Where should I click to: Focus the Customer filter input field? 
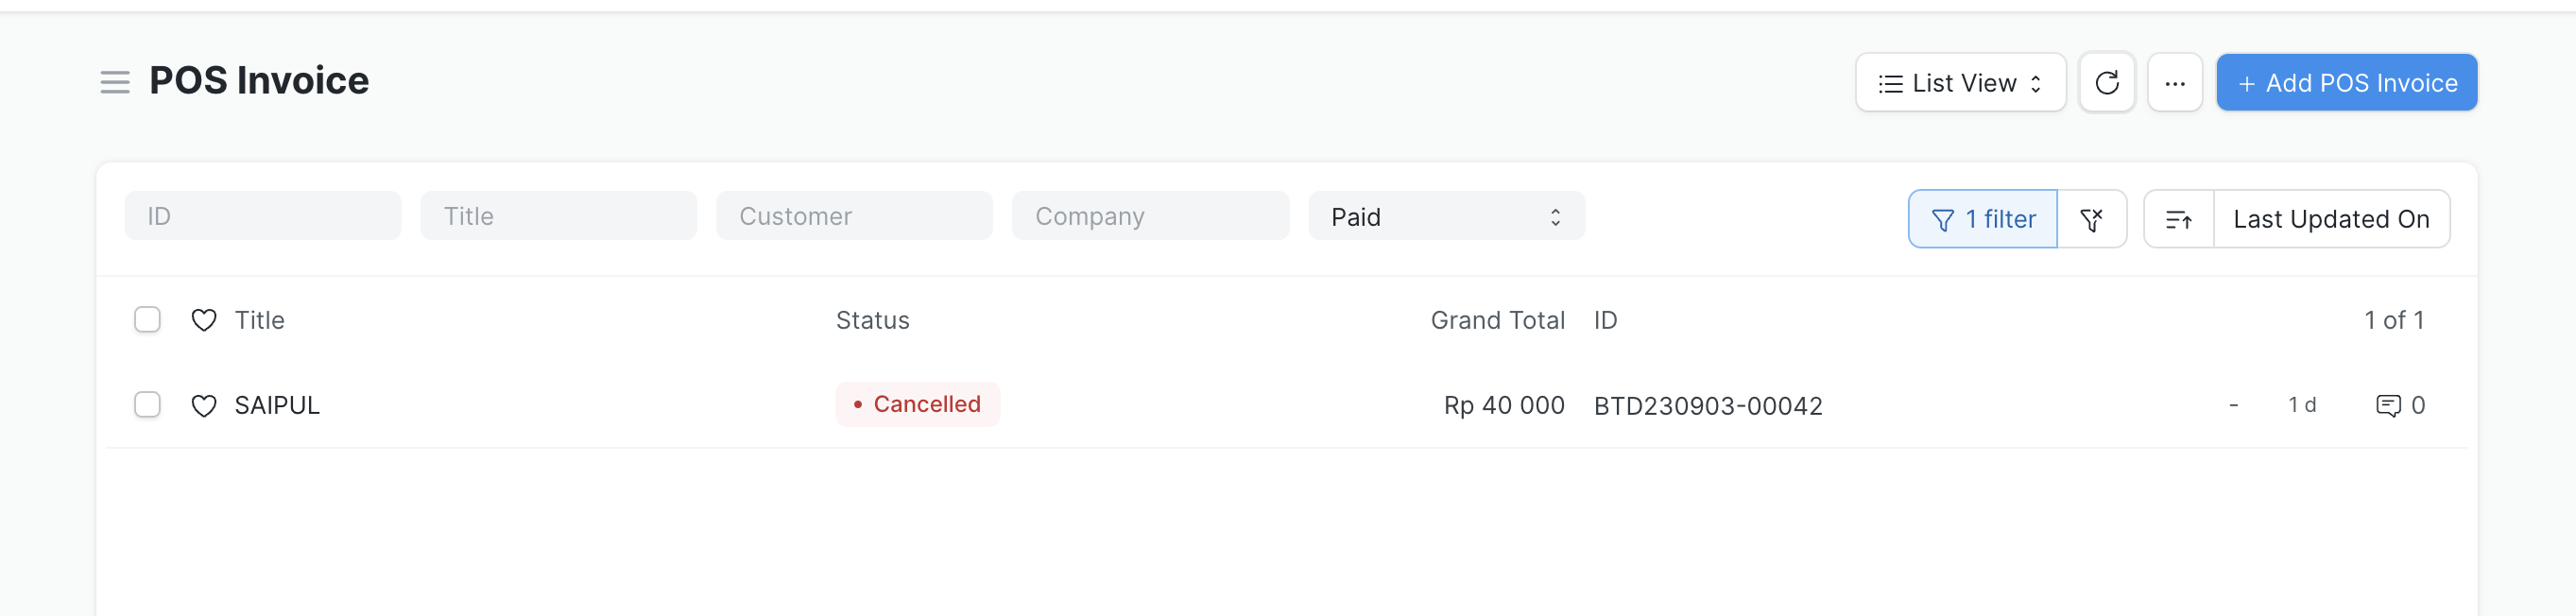pyautogui.click(x=854, y=216)
